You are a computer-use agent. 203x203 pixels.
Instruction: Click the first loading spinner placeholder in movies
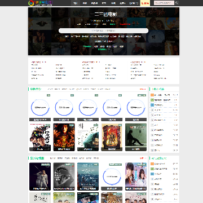40,108
